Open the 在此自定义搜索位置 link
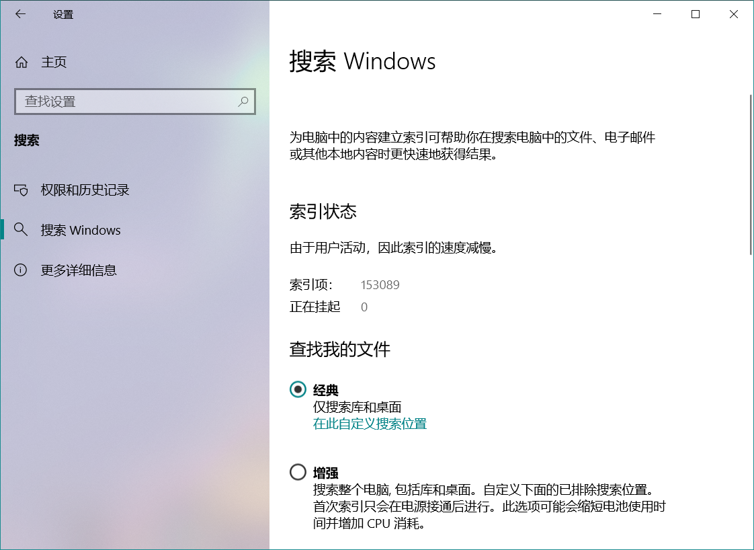 point(370,424)
